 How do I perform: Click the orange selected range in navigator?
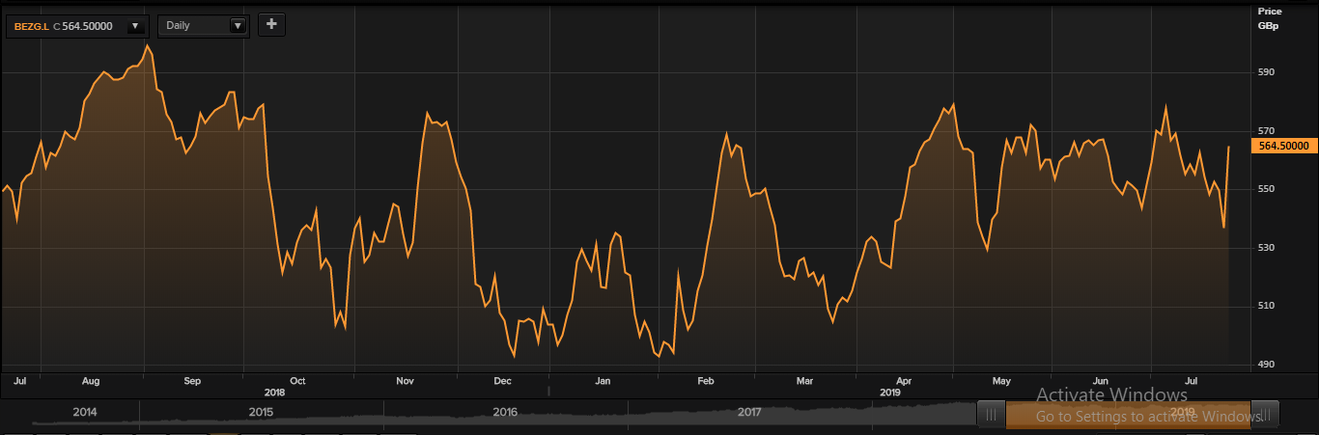pyautogui.click(x=1129, y=415)
